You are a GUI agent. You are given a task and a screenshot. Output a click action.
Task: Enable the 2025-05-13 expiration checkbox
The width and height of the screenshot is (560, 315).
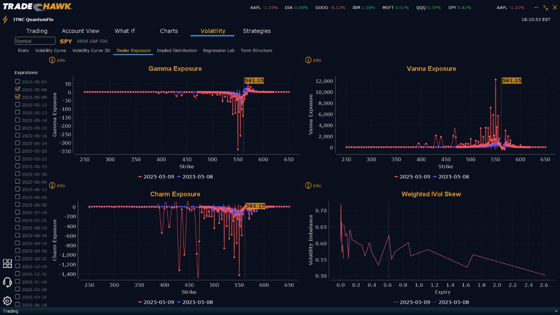click(x=17, y=112)
